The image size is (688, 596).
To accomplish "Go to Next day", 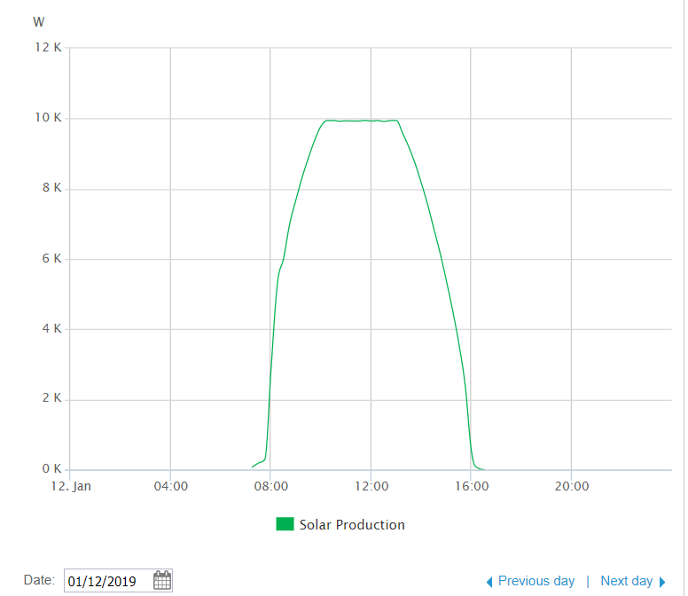I will pyautogui.click(x=627, y=581).
